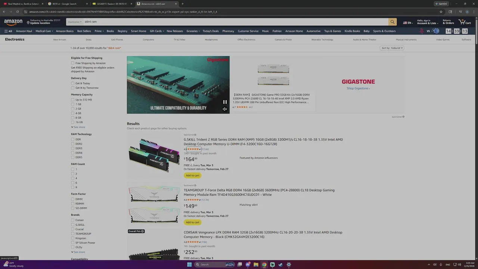Image resolution: width=478 pixels, height=269 pixels.
Task: Click the Amazon logo
Action: (13, 22)
